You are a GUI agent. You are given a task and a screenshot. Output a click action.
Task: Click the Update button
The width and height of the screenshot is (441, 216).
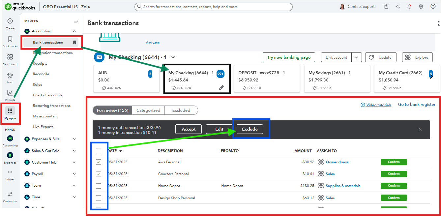[x=381, y=57]
